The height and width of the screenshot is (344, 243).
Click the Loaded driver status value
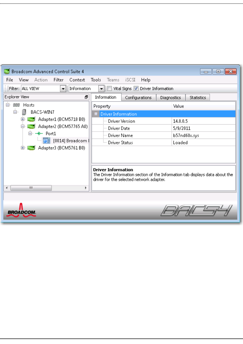coord(180,143)
